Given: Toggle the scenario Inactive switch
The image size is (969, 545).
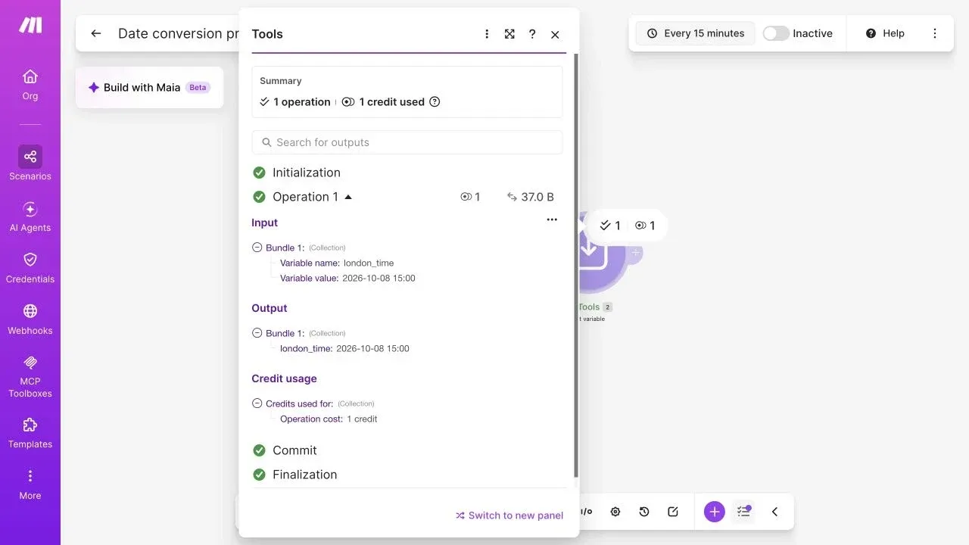Looking at the screenshot, I should [776, 33].
